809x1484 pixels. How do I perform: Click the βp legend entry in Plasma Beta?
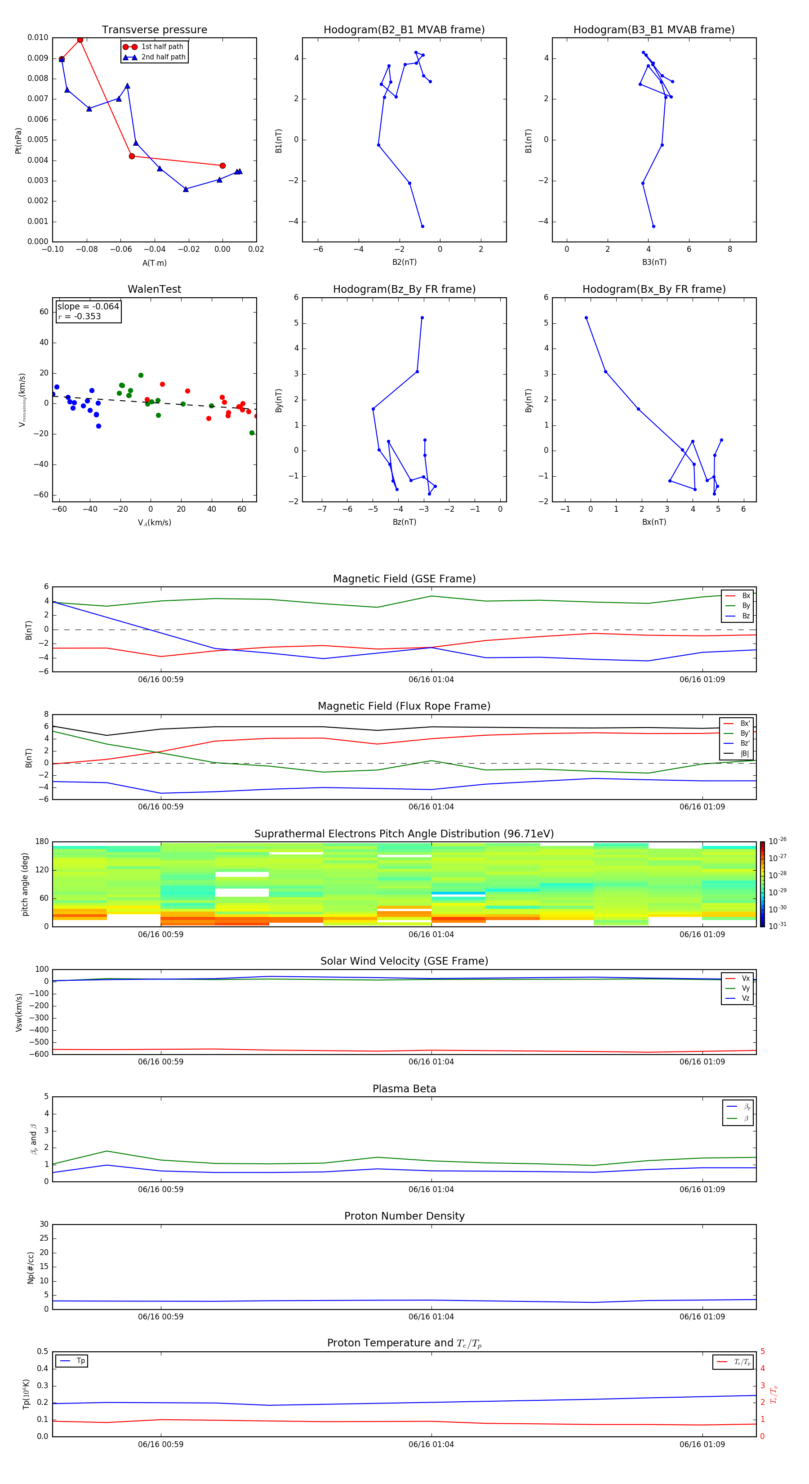(x=739, y=1107)
